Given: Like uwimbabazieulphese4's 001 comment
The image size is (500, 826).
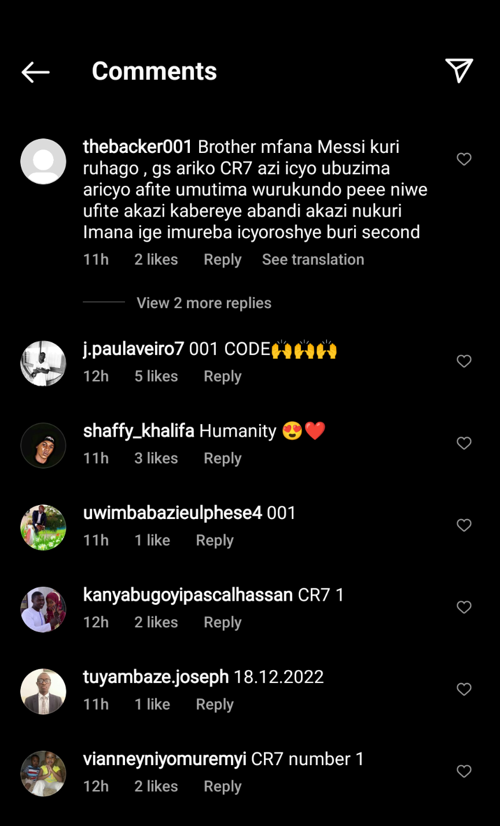Looking at the screenshot, I should tap(464, 525).
